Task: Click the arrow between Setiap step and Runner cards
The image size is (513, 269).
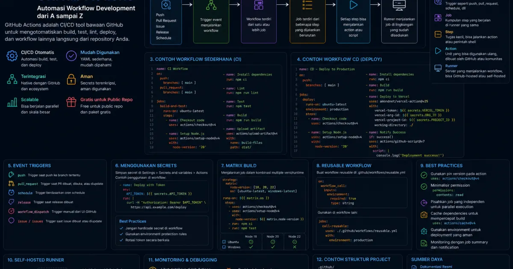Action: [376, 5]
